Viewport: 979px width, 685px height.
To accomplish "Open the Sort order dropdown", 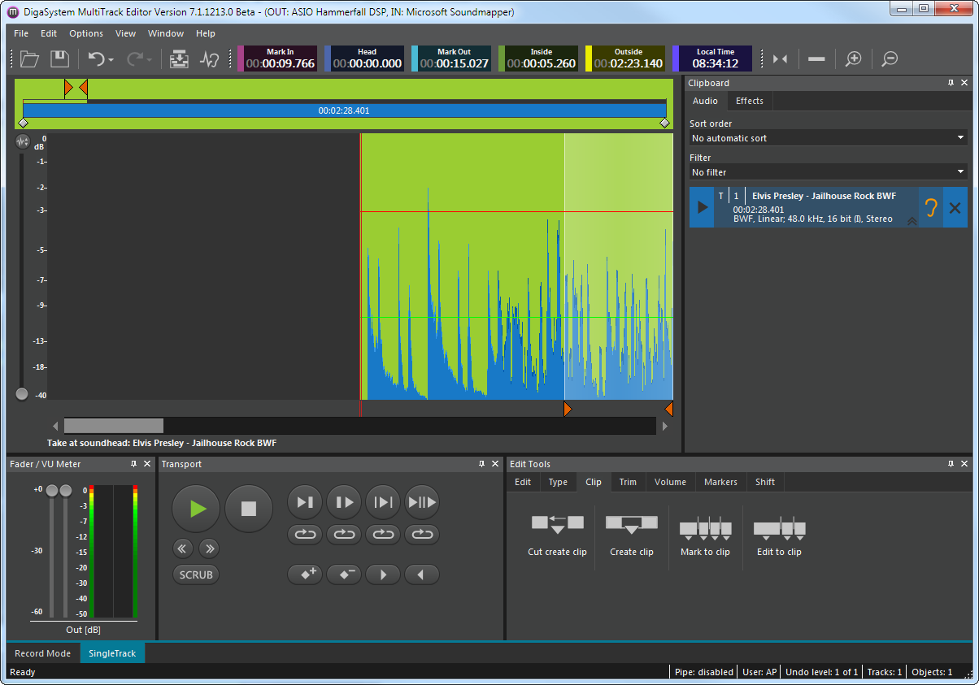I will (x=828, y=138).
